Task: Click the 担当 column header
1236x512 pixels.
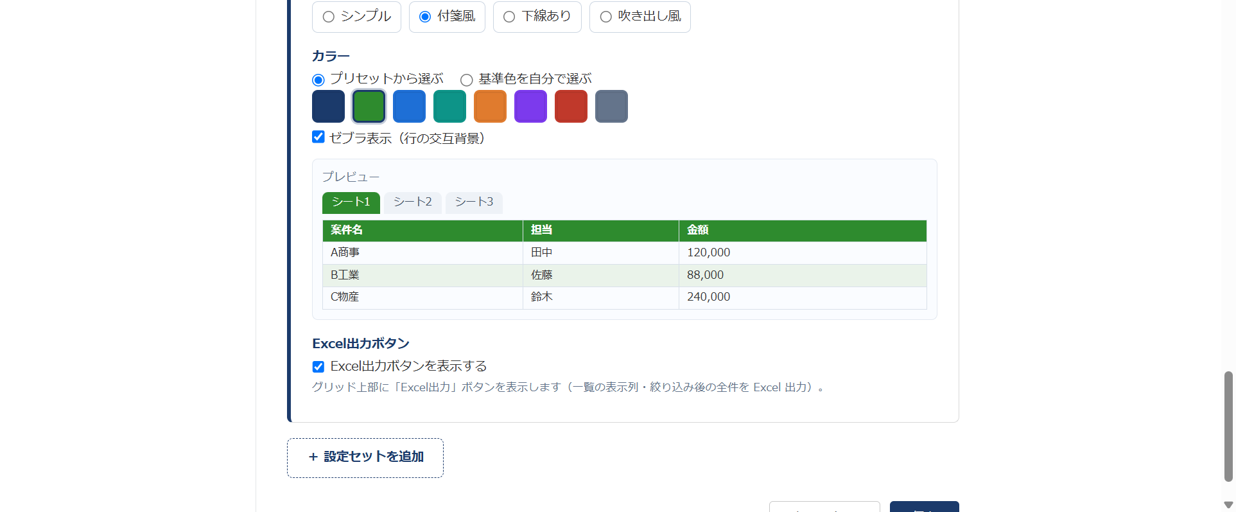Action: 601,231
